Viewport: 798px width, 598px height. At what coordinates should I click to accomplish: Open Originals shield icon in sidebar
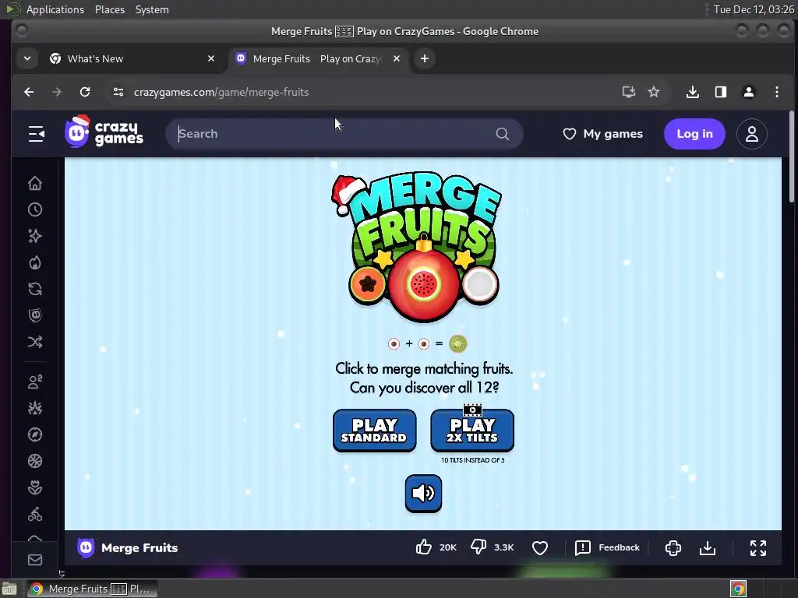[35, 315]
